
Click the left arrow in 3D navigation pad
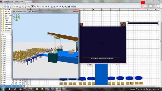point(15,17)
